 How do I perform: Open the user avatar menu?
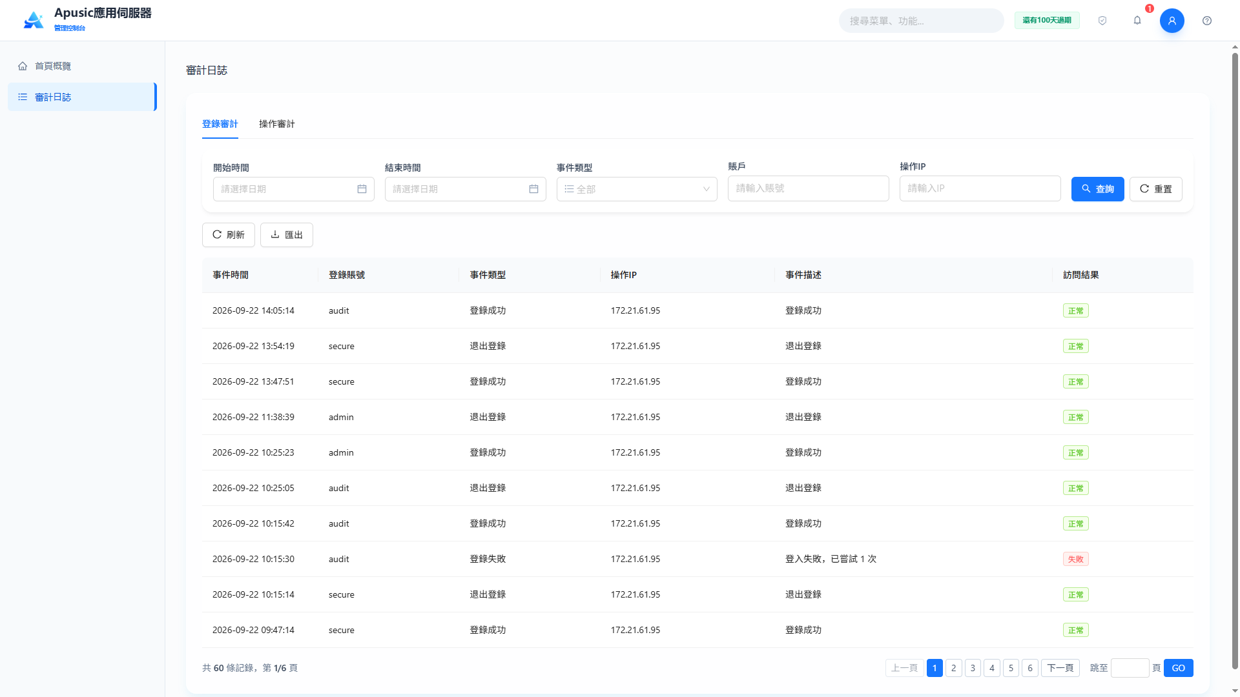click(1172, 21)
